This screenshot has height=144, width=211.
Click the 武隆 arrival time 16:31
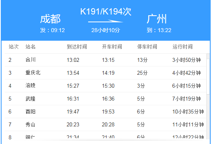tap(73, 99)
